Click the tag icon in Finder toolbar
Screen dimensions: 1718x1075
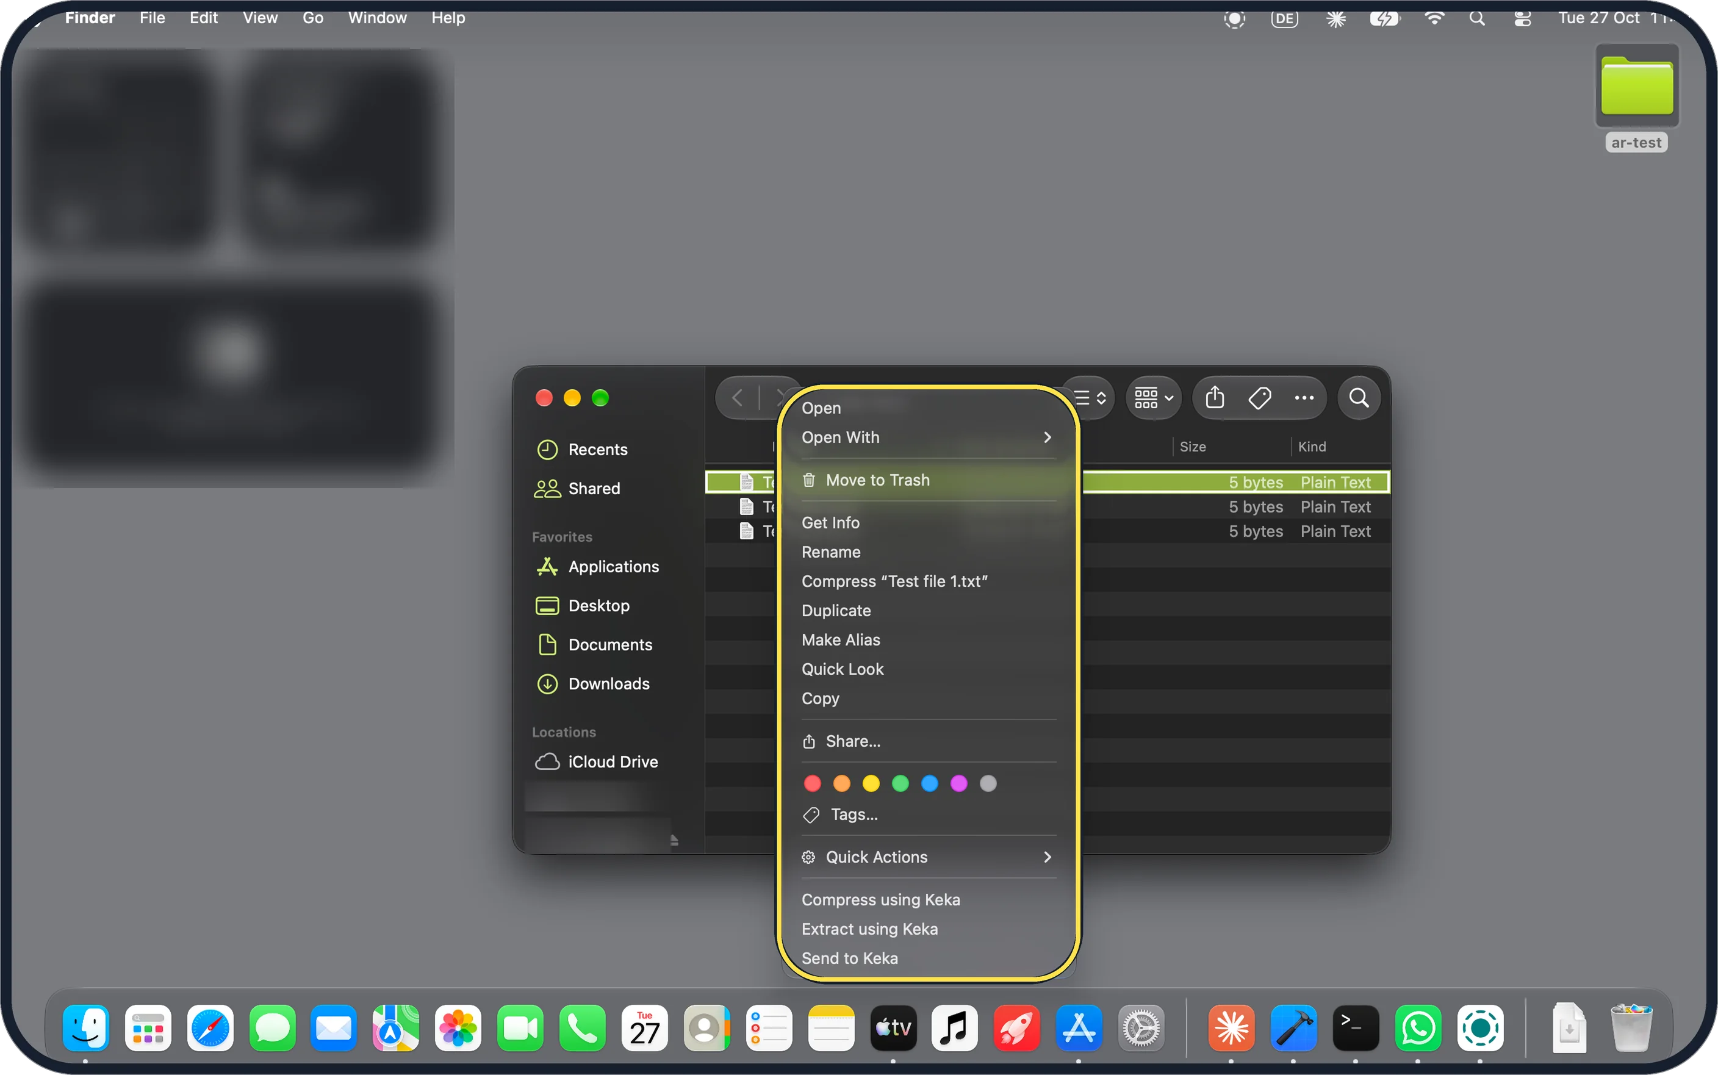point(1260,397)
